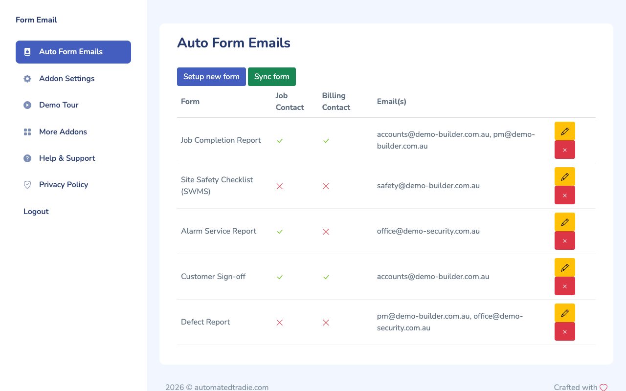Select the Job Completion Report form name
Viewport: 626px width, 391px height.
point(221,140)
